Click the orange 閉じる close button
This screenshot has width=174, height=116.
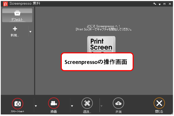click(159, 103)
